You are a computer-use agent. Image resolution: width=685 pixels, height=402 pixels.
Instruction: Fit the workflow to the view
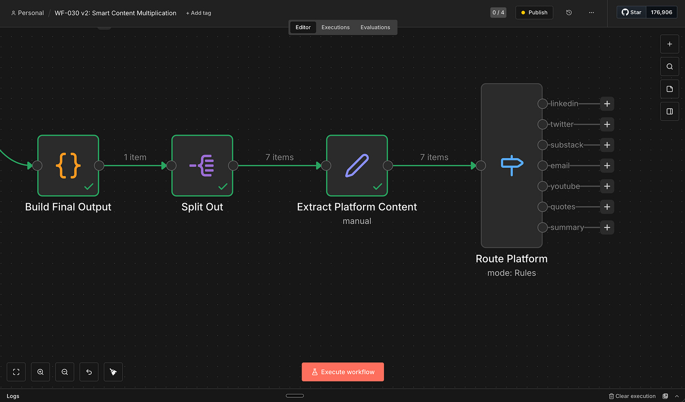[x=16, y=372]
